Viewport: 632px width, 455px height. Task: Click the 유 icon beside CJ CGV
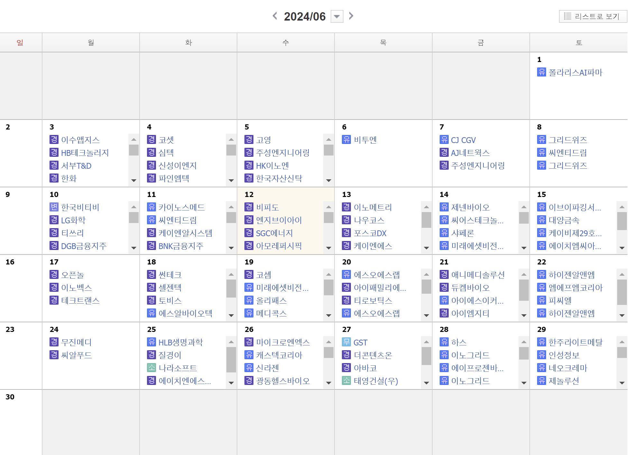(444, 139)
